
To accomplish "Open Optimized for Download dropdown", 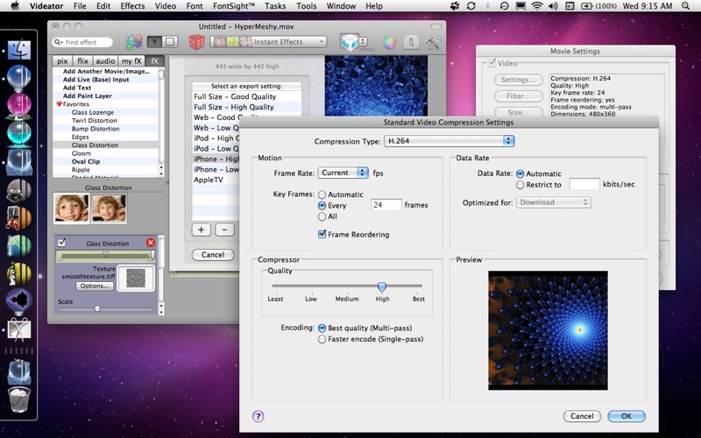I will click(x=554, y=202).
